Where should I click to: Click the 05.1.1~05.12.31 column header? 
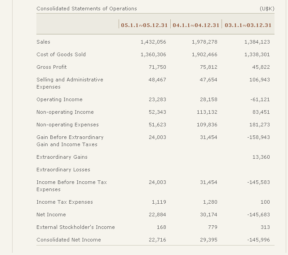click(x=144, y=25)
